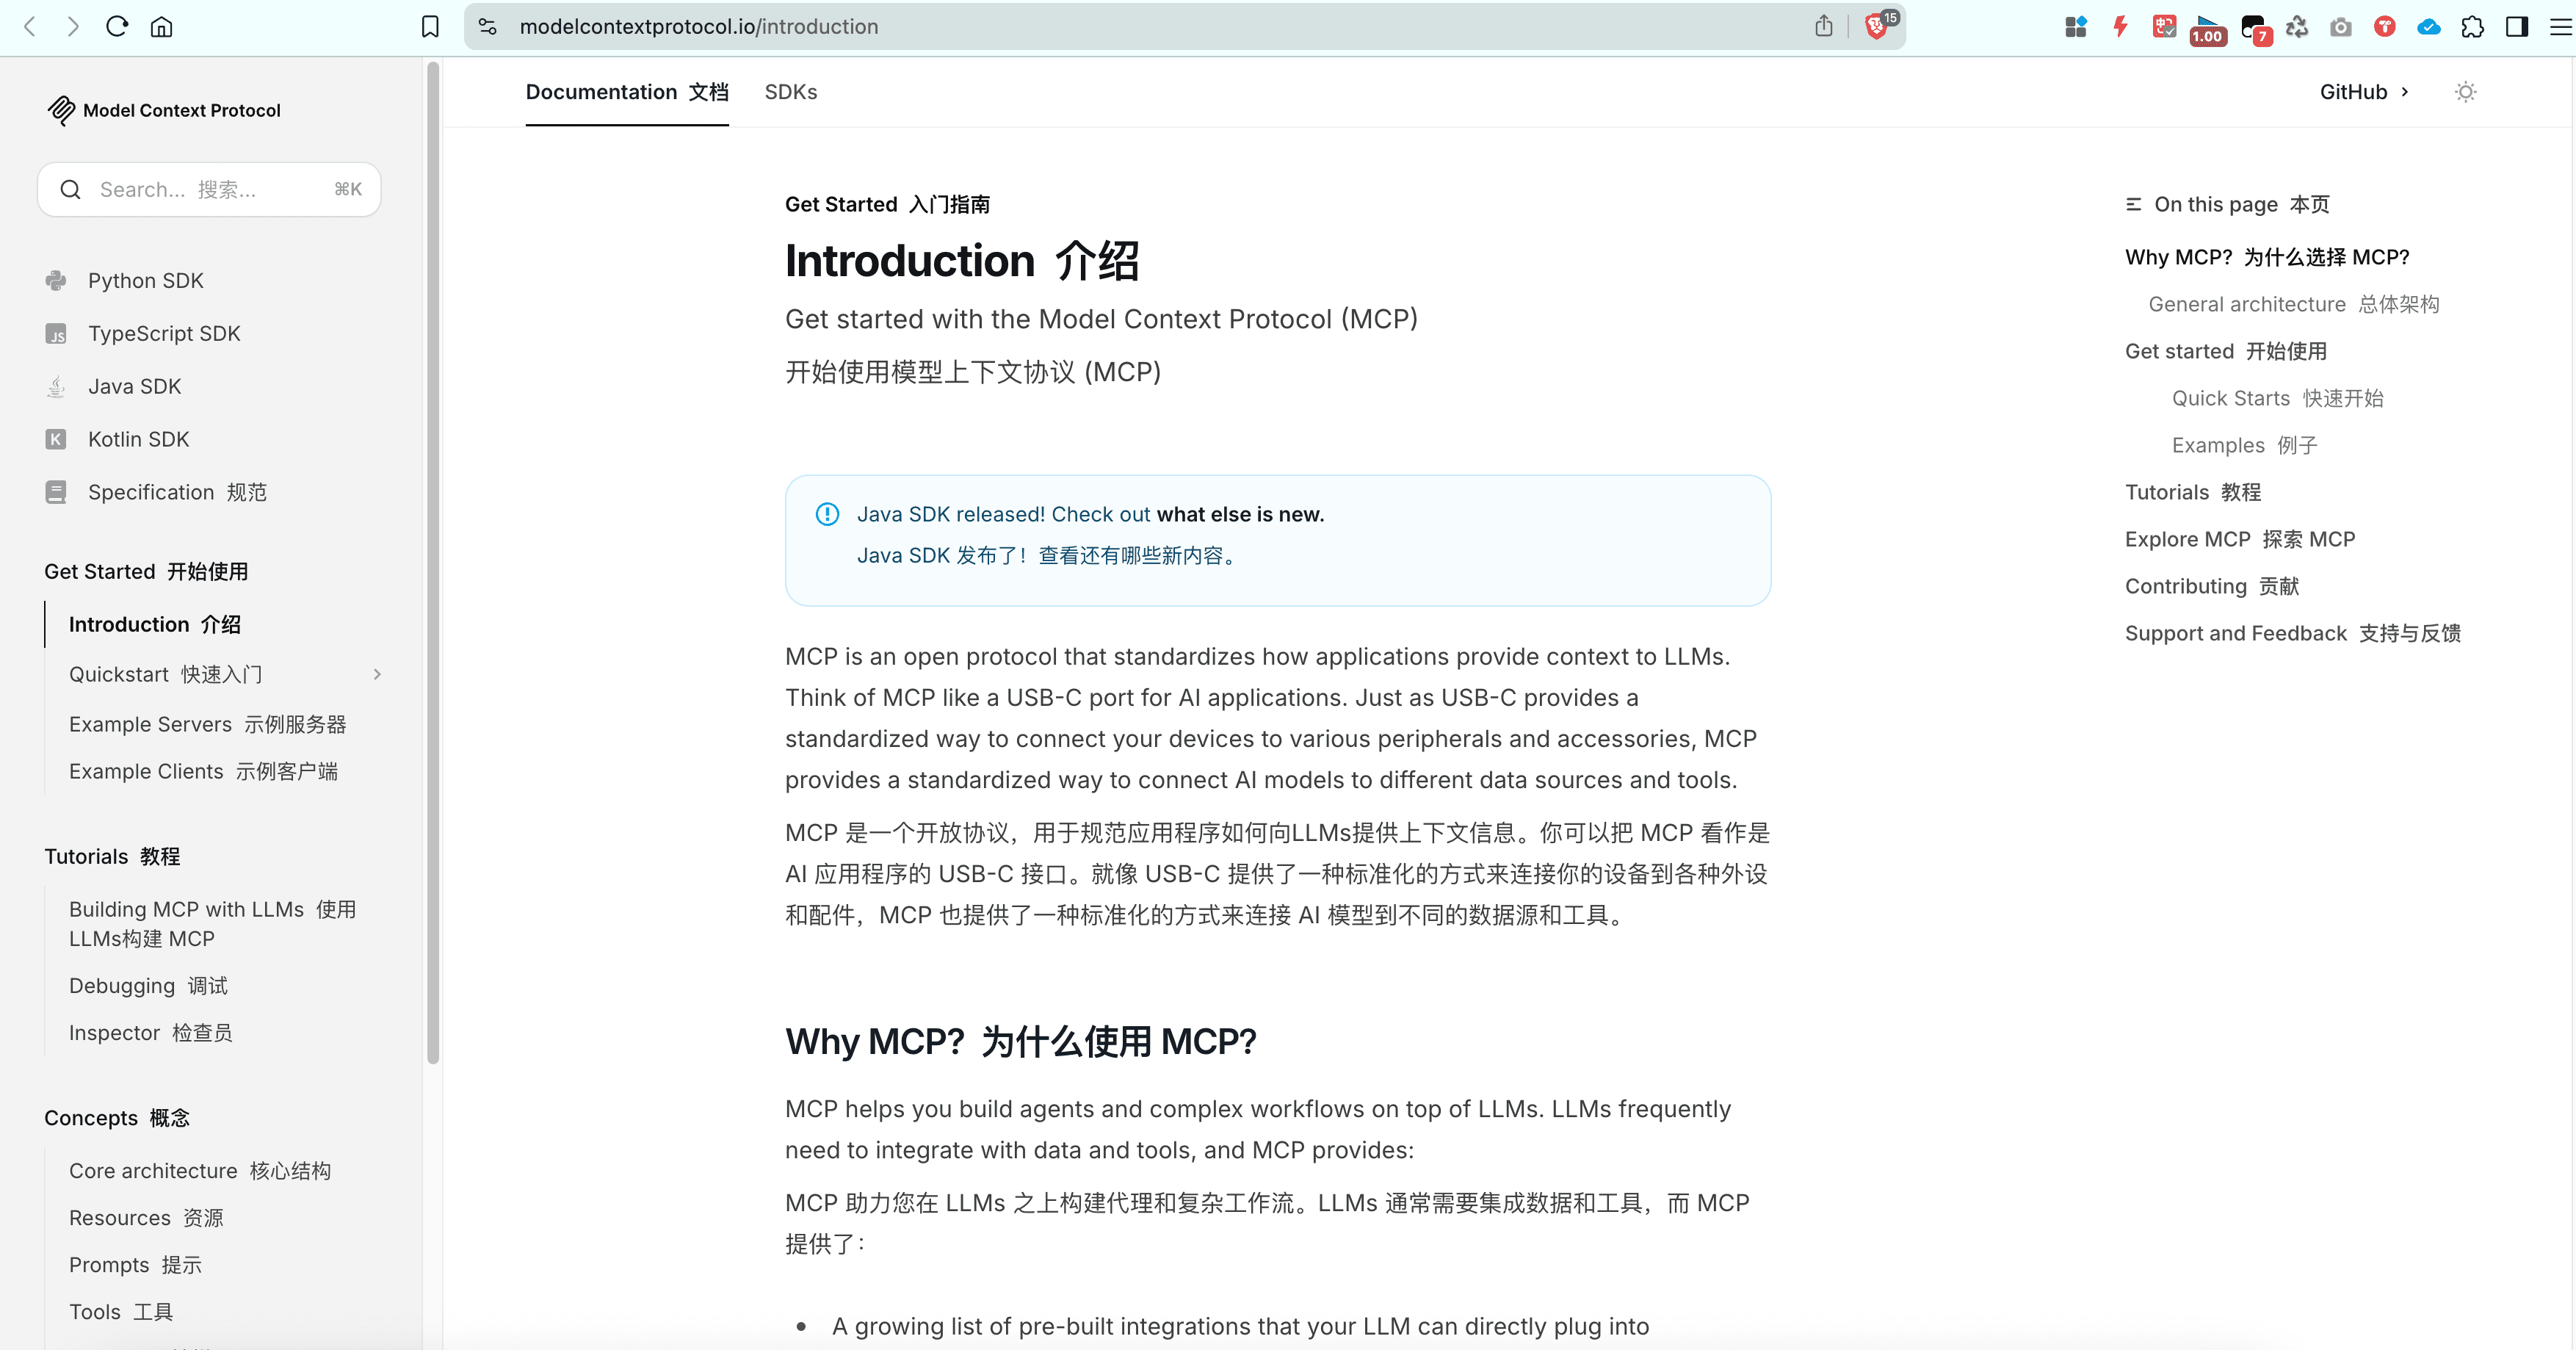This screenshot has width=2576, height=1350.
Task: Switch to the SDKs tab
Action: pyautogui.click(x=790, y=92)
